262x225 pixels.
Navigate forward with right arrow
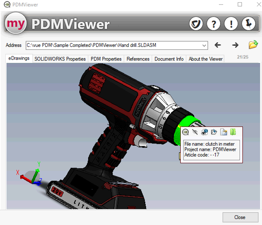(x=235, y=45)
